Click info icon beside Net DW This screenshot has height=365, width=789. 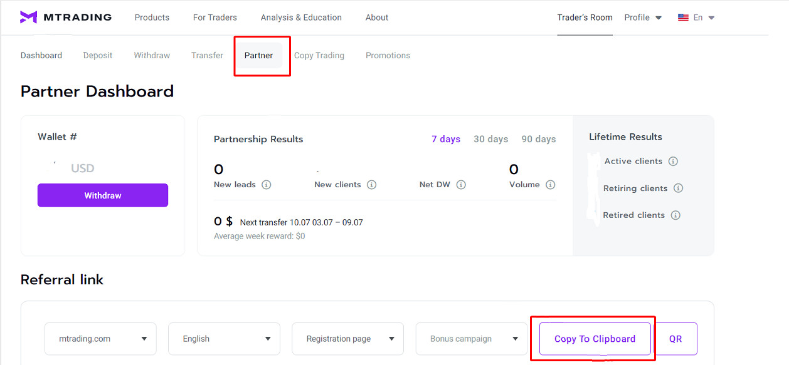(461, 185)
